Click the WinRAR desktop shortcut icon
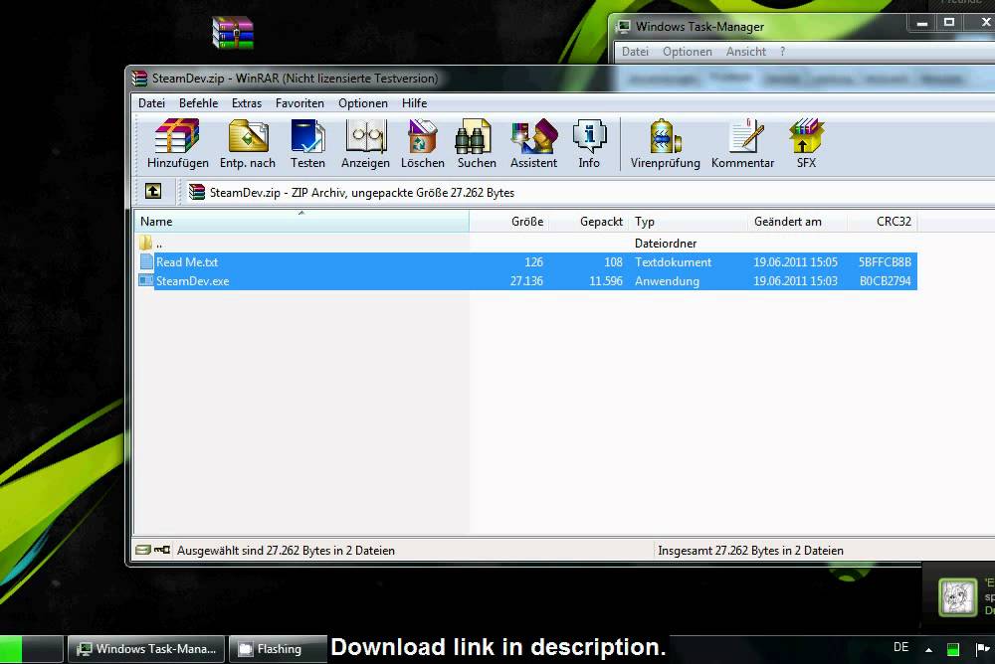This screenshot has width=995, height=664. click(233, 33)
